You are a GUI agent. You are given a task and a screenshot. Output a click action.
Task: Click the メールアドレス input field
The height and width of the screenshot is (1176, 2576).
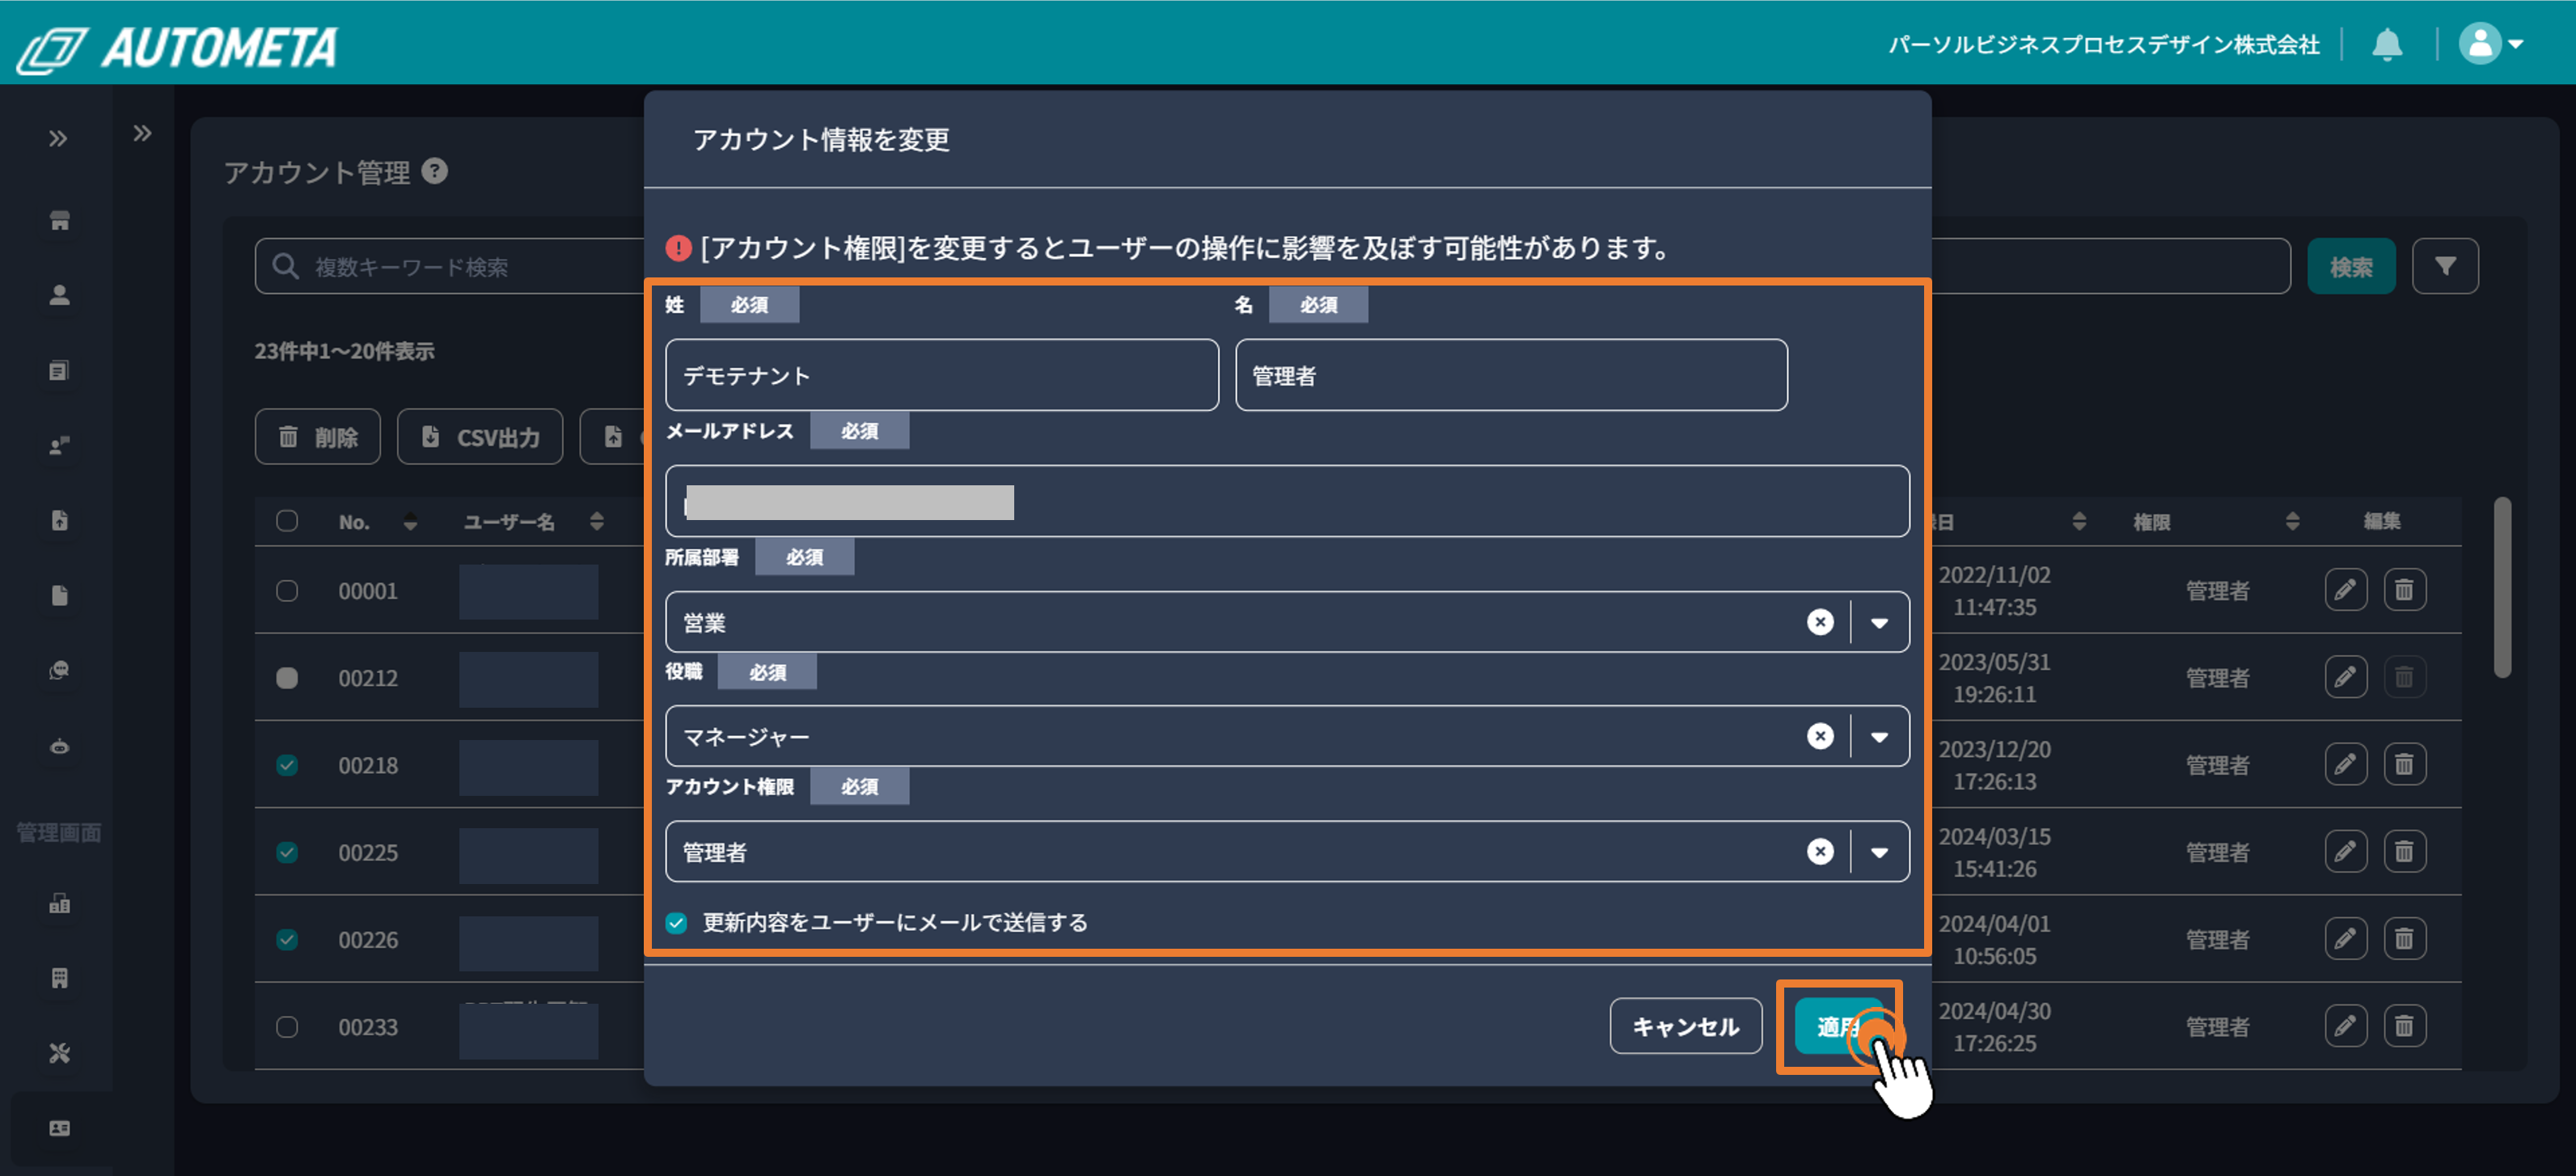1287,501
